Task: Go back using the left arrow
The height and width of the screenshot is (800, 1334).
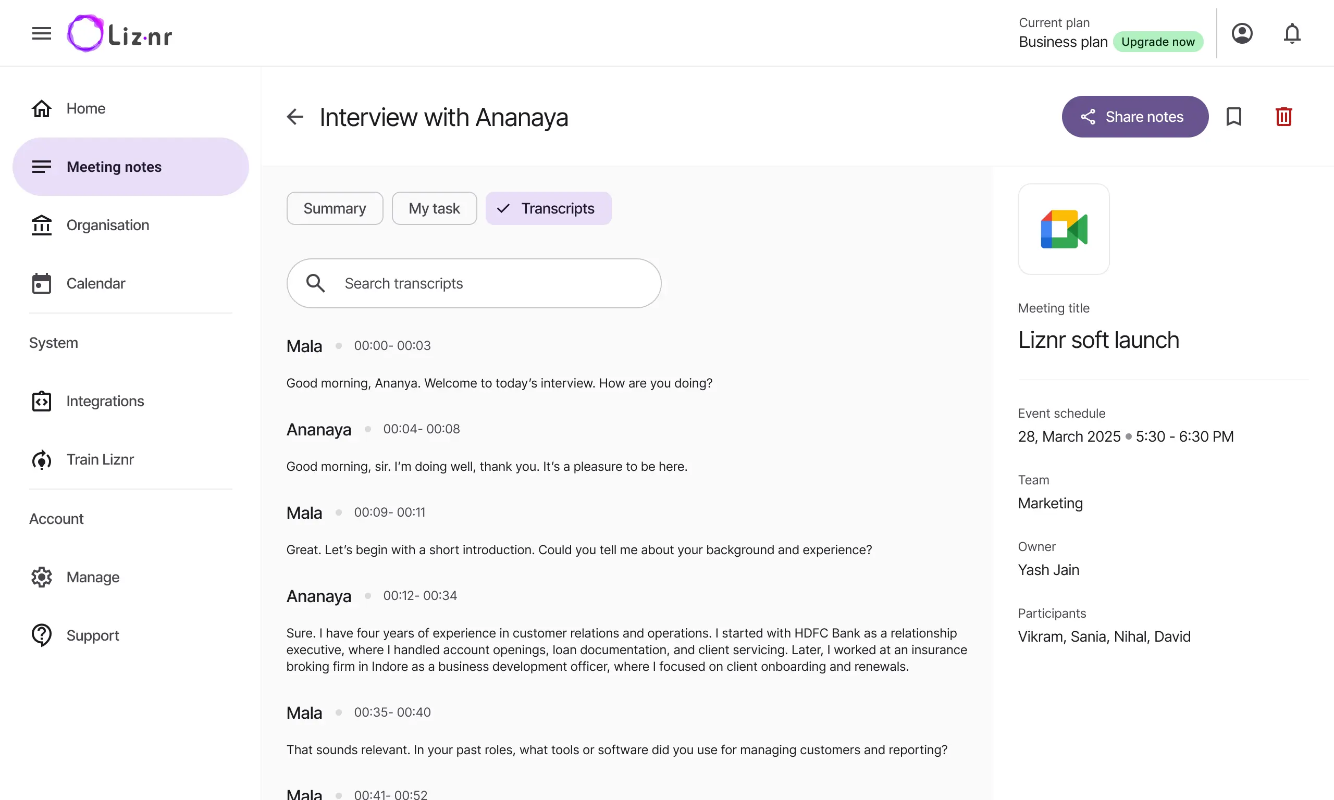Action: pyautogui.click(x=295, y=117)
